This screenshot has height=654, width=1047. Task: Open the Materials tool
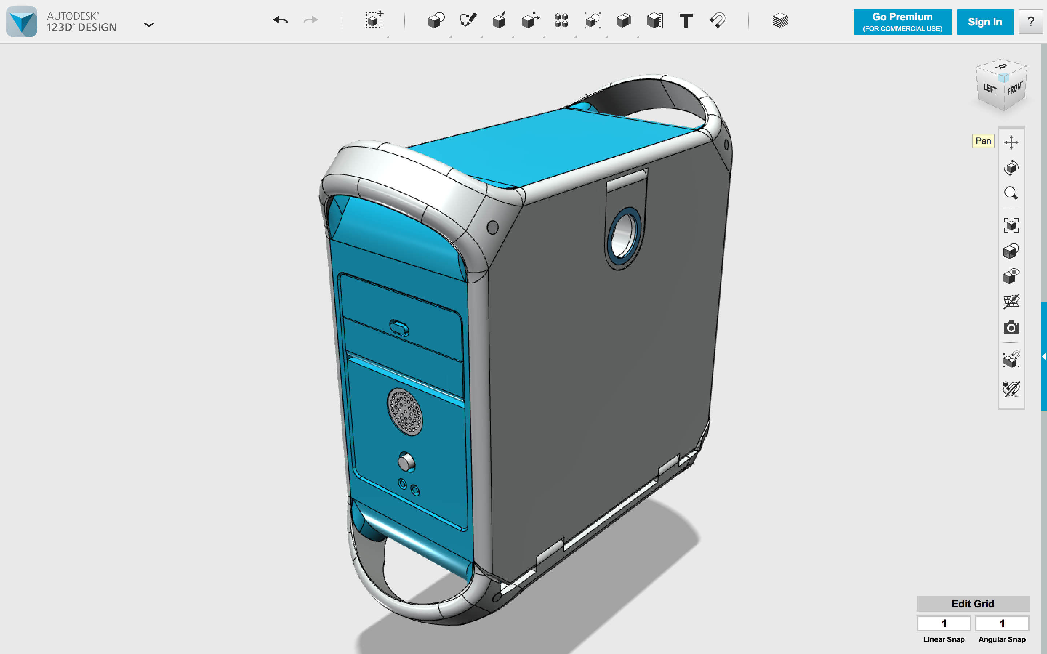tap(780, 20)
